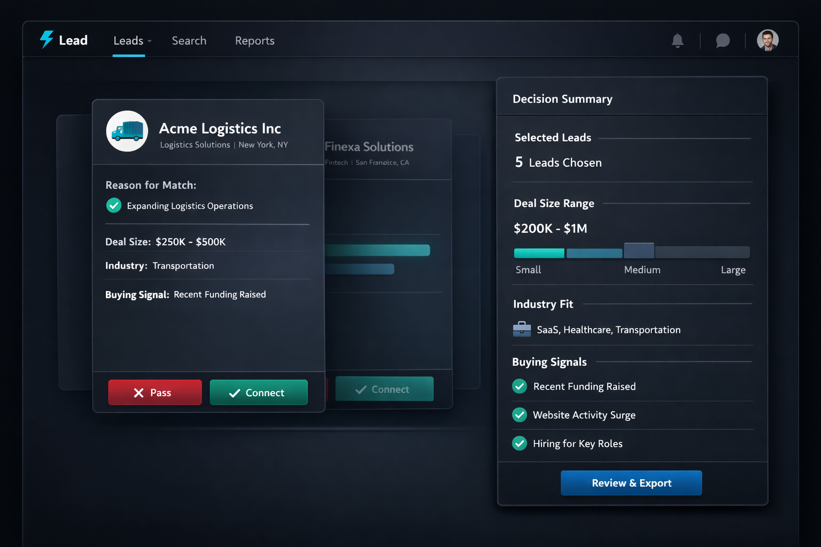
Task: Expand the Leads dropdown arrow
Action: [150, 41]
